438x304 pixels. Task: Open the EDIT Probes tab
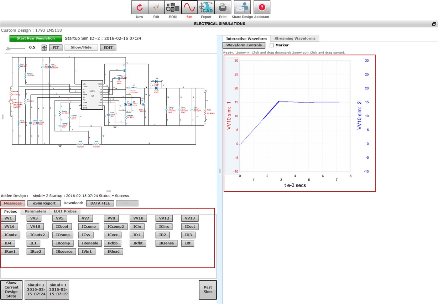(x=65, y=211)
